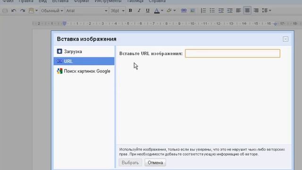This screenshot has height=170, width=302.
Task: Open the Инструменты menu
Action: tap(108, 1)
